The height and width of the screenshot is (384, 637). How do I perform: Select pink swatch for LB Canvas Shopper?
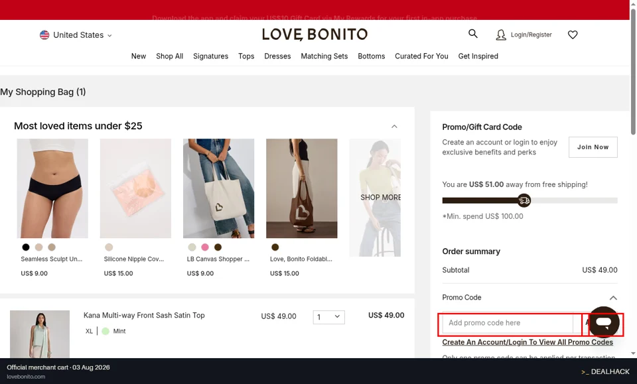[205, 247]
